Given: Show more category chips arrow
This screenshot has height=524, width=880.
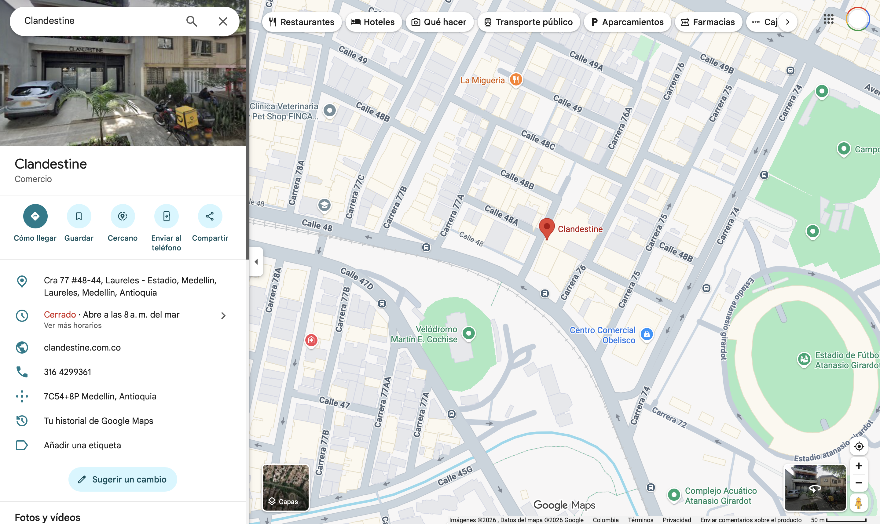Looking at the screenshot, I should [x=787, y=22].
